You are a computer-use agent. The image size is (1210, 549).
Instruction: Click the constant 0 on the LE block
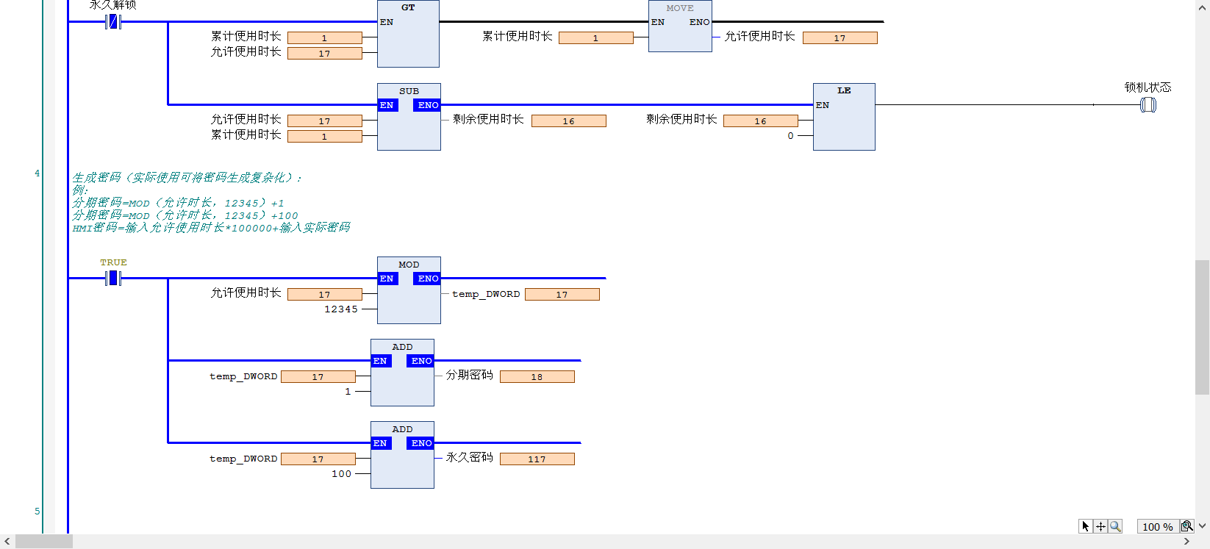pyautogui.click(x=790, y=136)
